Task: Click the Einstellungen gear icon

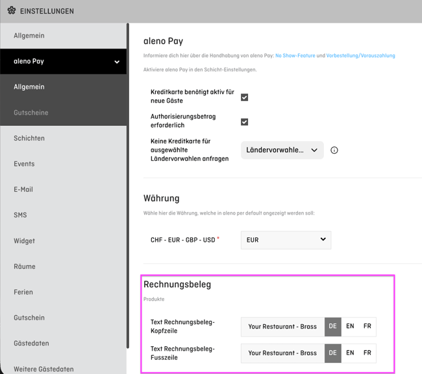Action: tap(11, 11)
